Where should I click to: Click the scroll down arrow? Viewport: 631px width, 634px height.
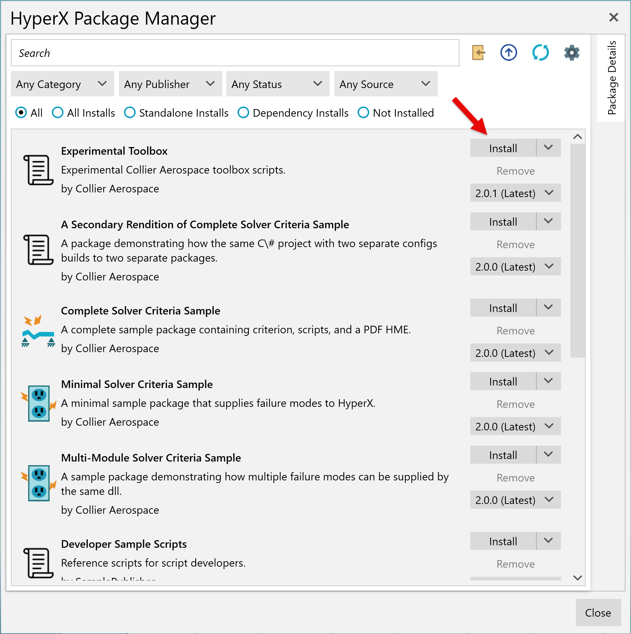(x=577, y=578)
